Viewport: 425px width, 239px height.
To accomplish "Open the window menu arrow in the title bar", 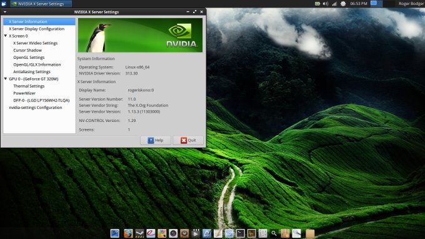I will pyautogui.click(x=5, y=12).
